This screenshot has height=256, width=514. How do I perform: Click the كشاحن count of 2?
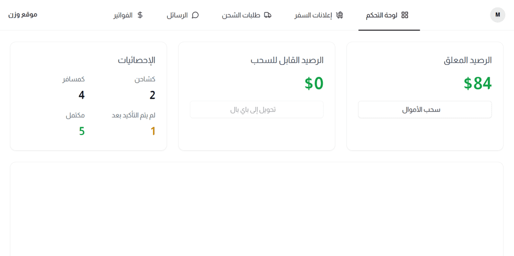[152, 95]
